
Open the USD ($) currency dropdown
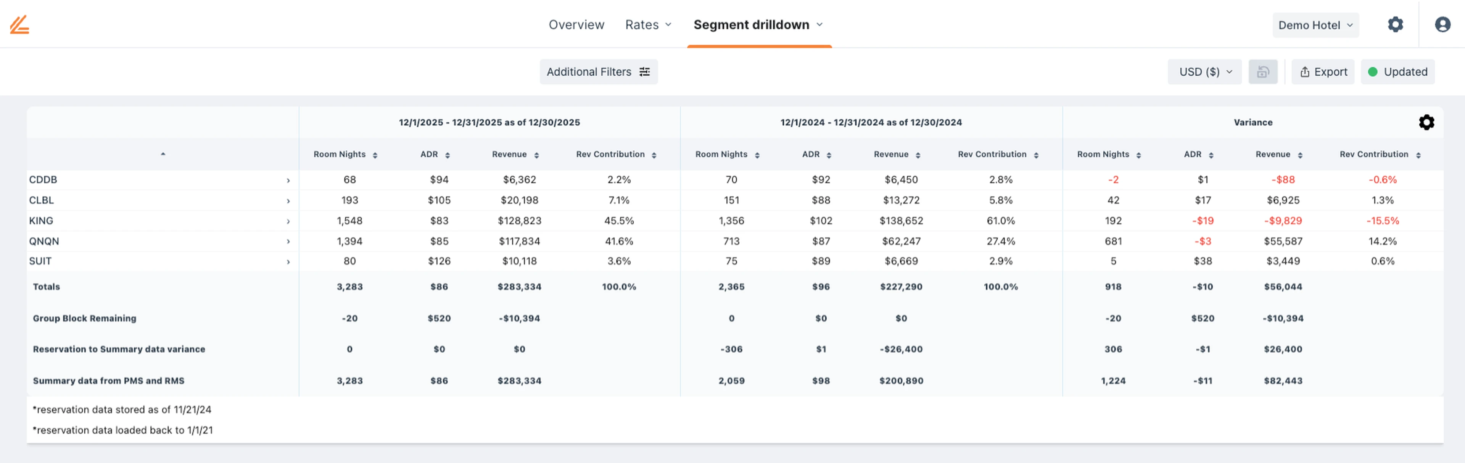[1204, 72]
